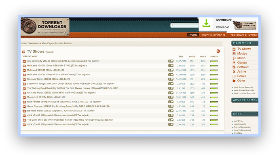Click Popular Torrents breadcrumb link
Screen dimensions: 279x158
point(63,43)
